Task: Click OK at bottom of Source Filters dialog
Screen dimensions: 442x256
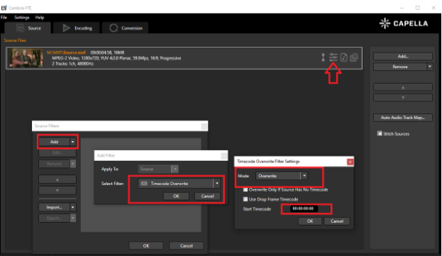Action: (146, 245)
